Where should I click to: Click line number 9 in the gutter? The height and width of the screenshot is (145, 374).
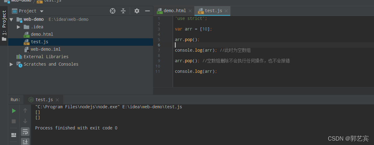(159, 61)
